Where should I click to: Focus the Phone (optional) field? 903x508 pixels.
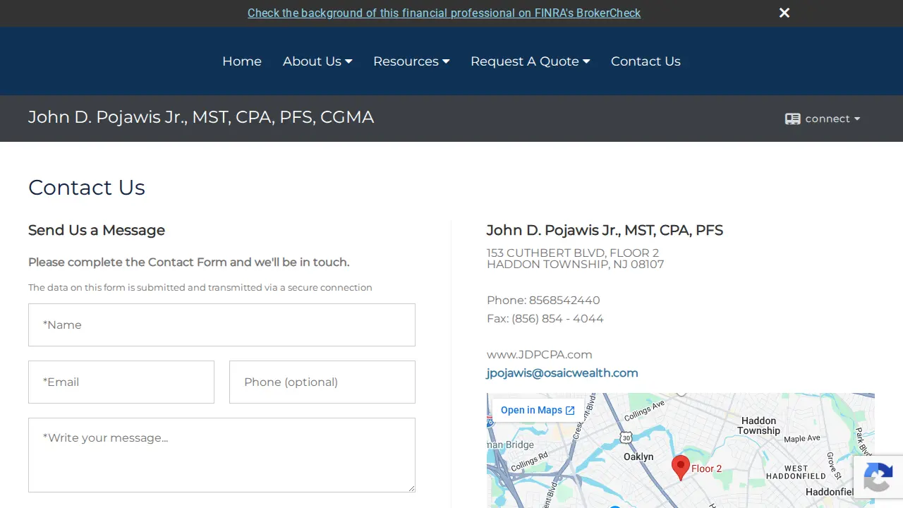click(x=322, y=382)
